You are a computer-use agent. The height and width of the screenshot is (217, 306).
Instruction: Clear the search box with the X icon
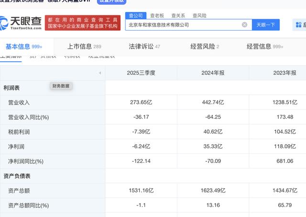[244, 24]
